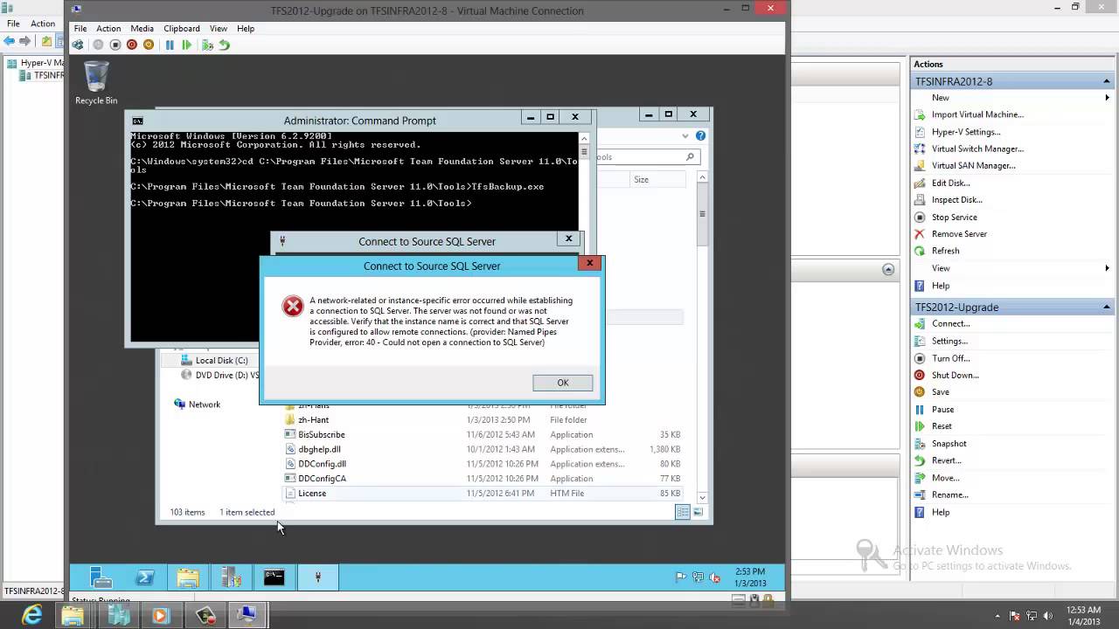This screenshot has height=629, width=1119.
Task: Click Connect under TFS2012-Upgrade
Action: point(950,323)
